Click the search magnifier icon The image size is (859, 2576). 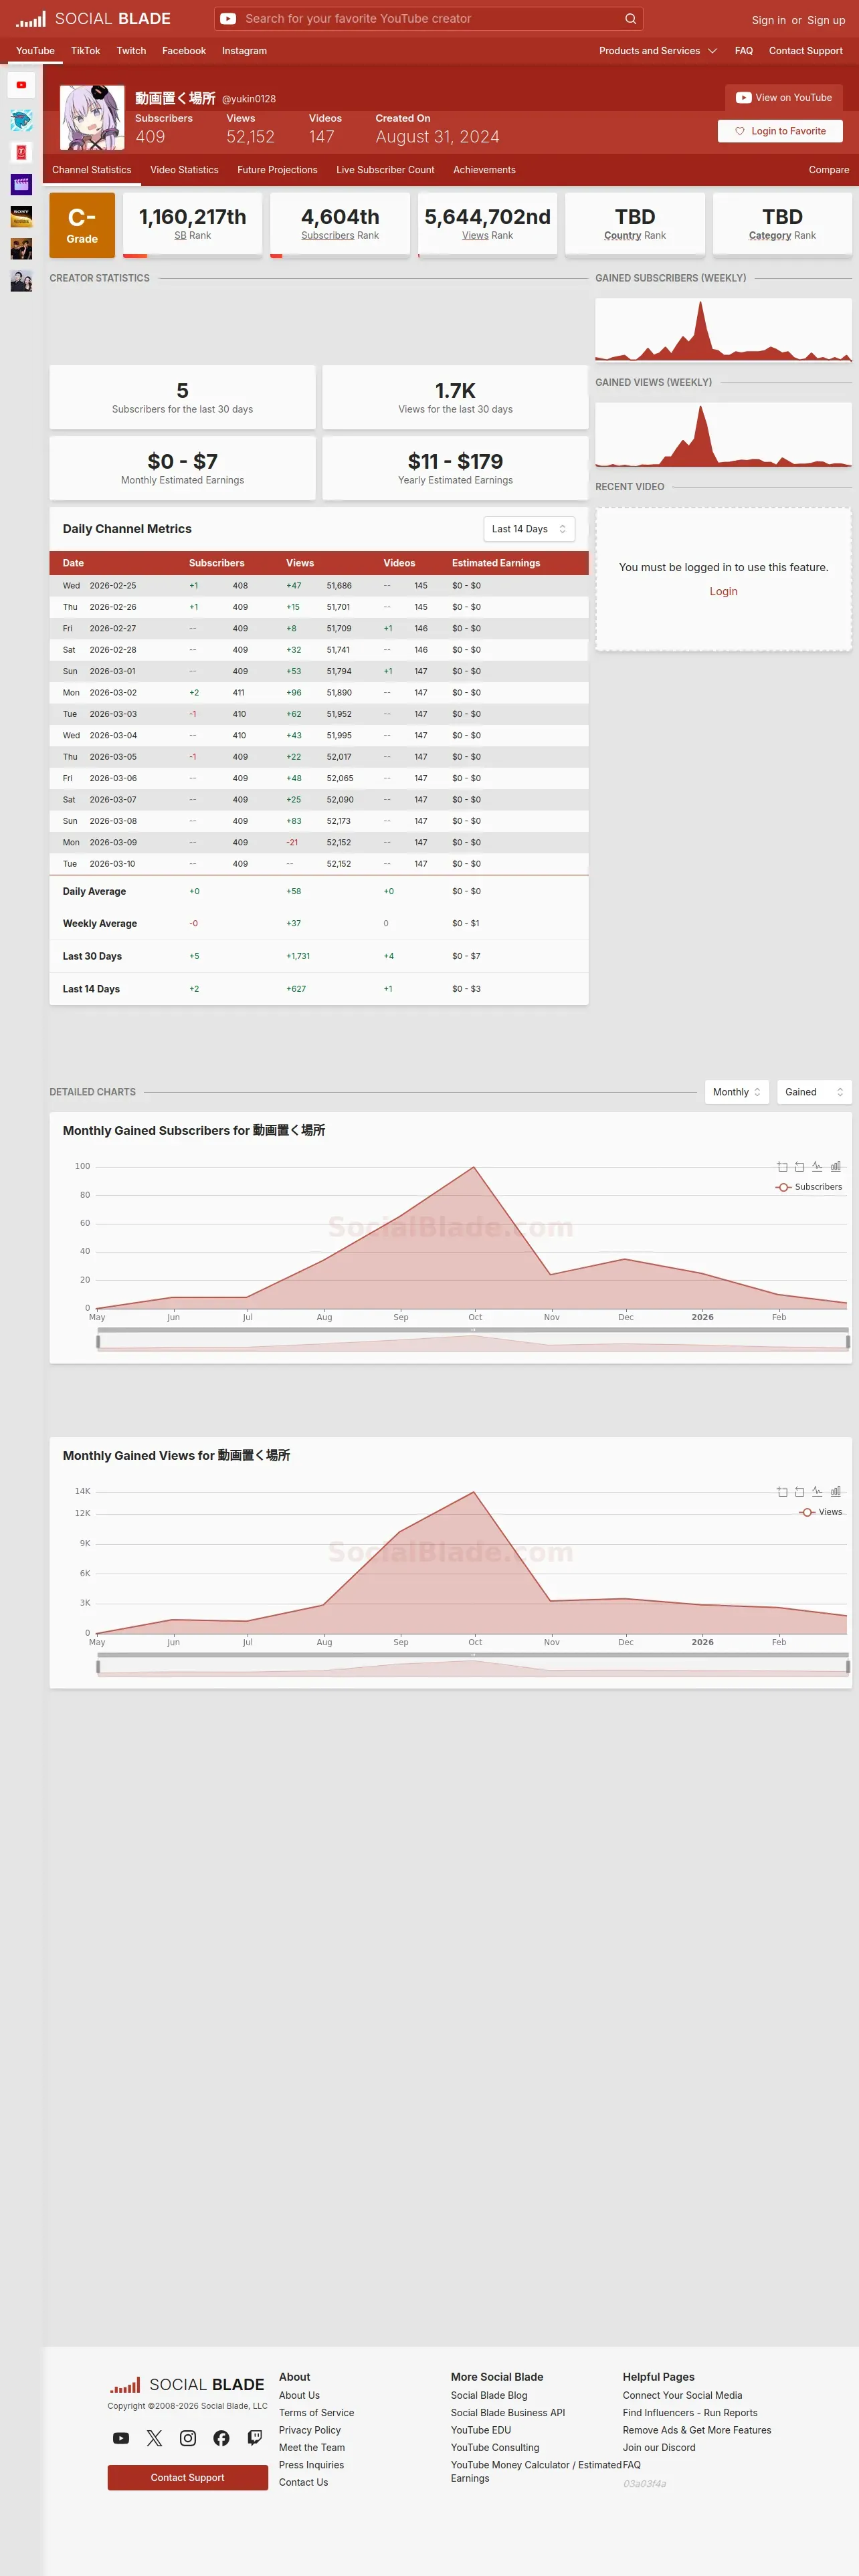(x=630, y=19)
